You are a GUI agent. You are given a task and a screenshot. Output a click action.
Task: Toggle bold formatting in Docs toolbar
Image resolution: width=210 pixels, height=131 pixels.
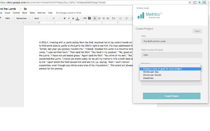tap(65, 18)
